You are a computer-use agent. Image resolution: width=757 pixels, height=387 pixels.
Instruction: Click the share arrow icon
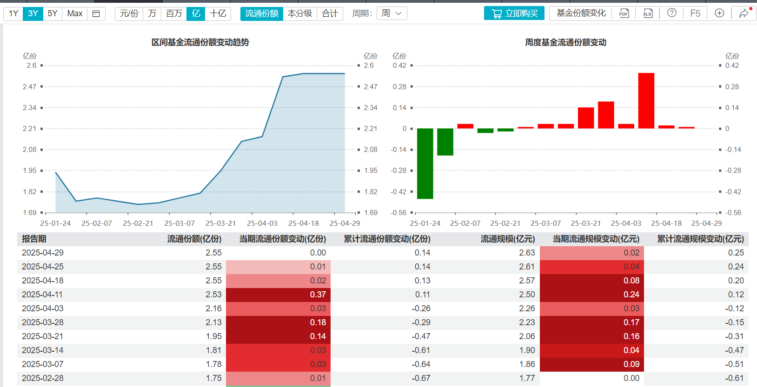coord(744,13)
